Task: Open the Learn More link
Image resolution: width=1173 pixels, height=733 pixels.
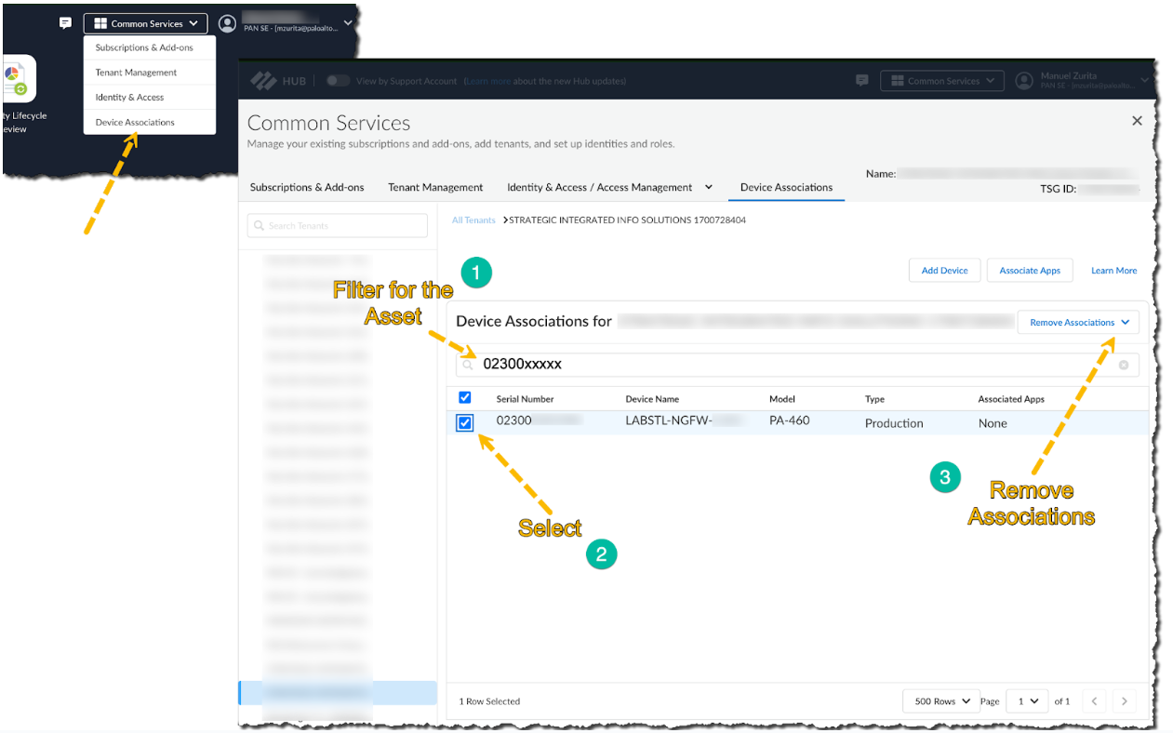Action: tap(1113, 271)
